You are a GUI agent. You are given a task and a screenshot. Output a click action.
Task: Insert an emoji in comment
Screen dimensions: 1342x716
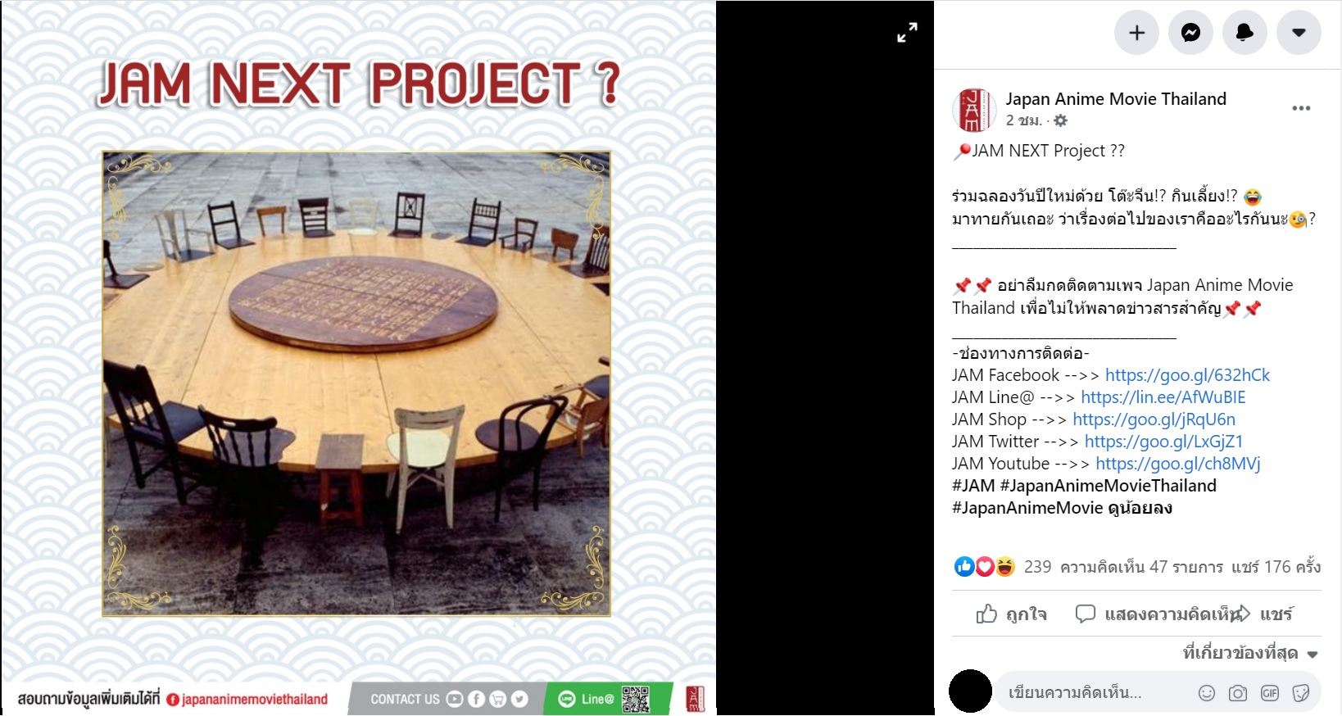1207,693
